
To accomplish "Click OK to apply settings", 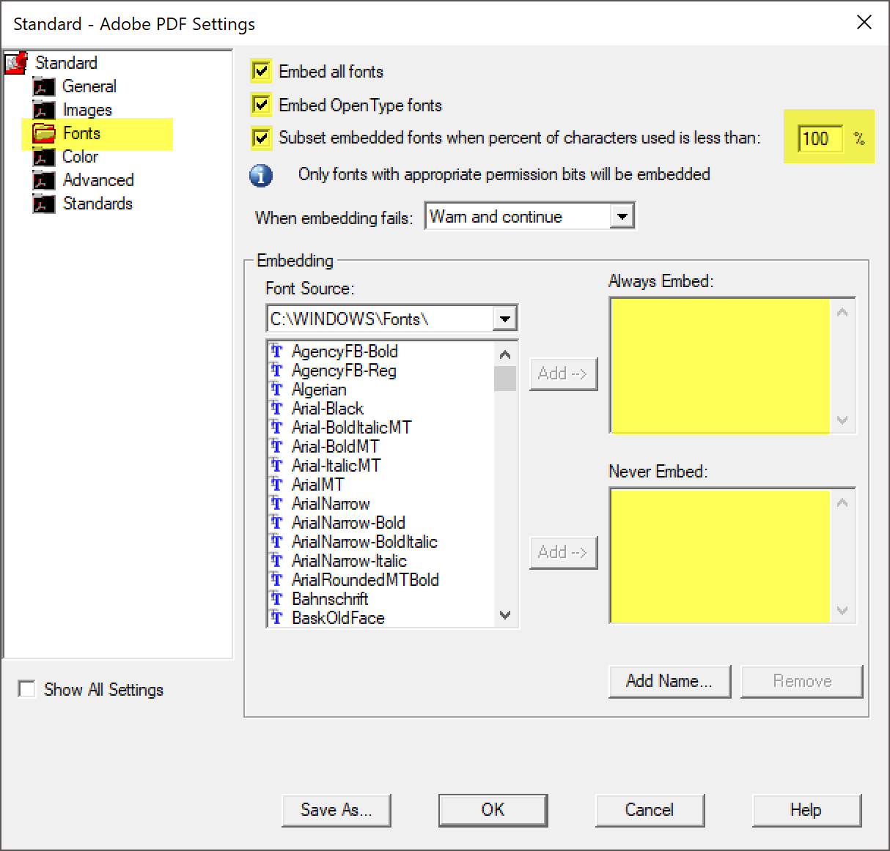I will (x=492, y=810).
